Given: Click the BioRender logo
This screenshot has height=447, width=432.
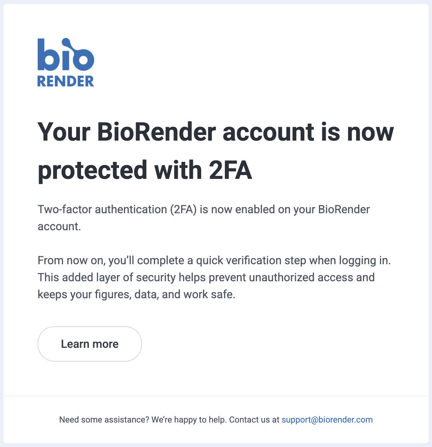Looking at the screenshot, I should tap(66, 62).
